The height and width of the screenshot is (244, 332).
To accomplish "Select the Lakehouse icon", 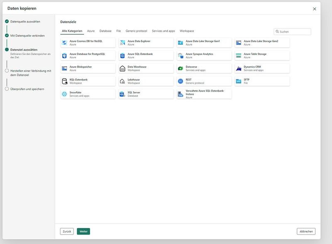I will 122,81.
